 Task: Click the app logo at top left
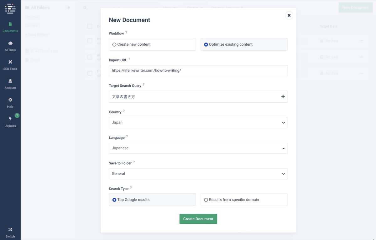pos(10,8)
